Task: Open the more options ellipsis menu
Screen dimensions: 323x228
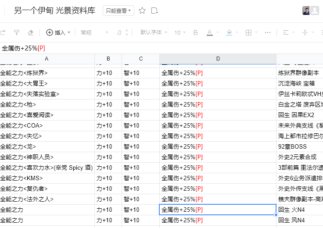Action: tap(268, 32)
